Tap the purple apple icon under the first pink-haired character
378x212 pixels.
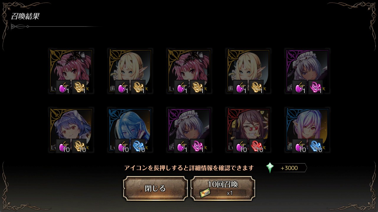pyautogui.click(x=63, y=87)
